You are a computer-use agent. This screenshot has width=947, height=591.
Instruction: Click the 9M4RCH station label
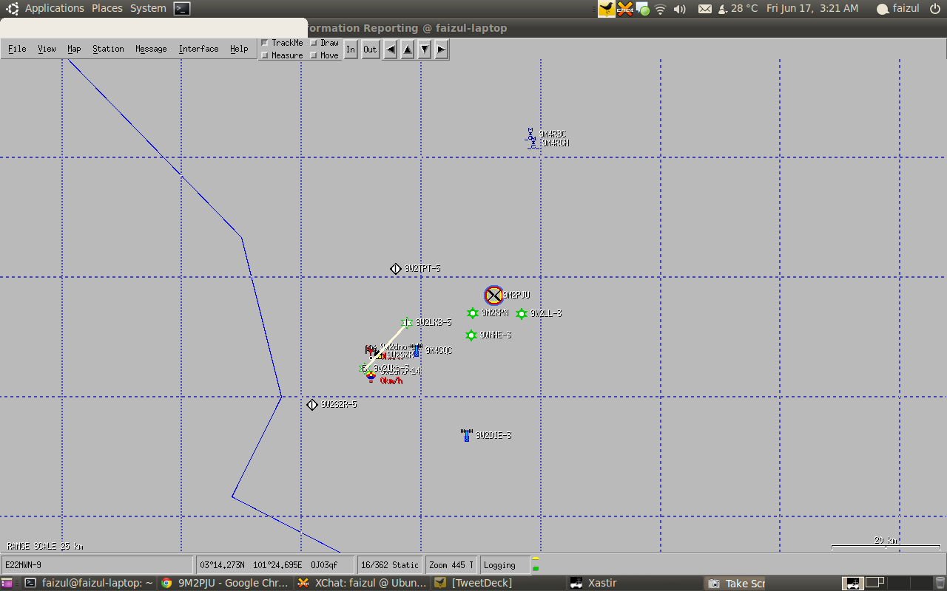[556, 143]
